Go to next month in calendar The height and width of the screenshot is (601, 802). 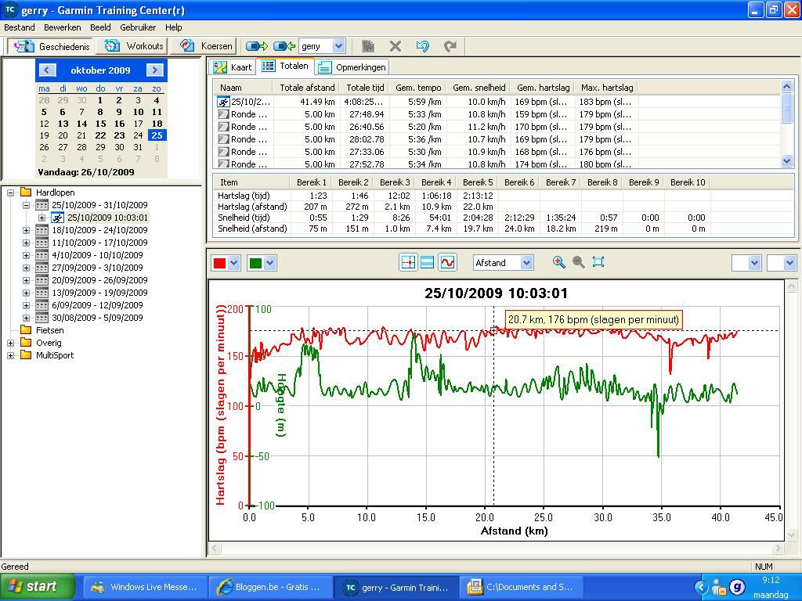tap(155, 70)
